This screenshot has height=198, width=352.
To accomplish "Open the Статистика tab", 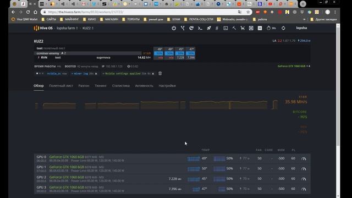I will (121, 86).
